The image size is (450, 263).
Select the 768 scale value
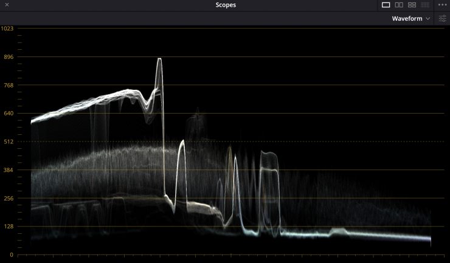(x=8, y=86)
